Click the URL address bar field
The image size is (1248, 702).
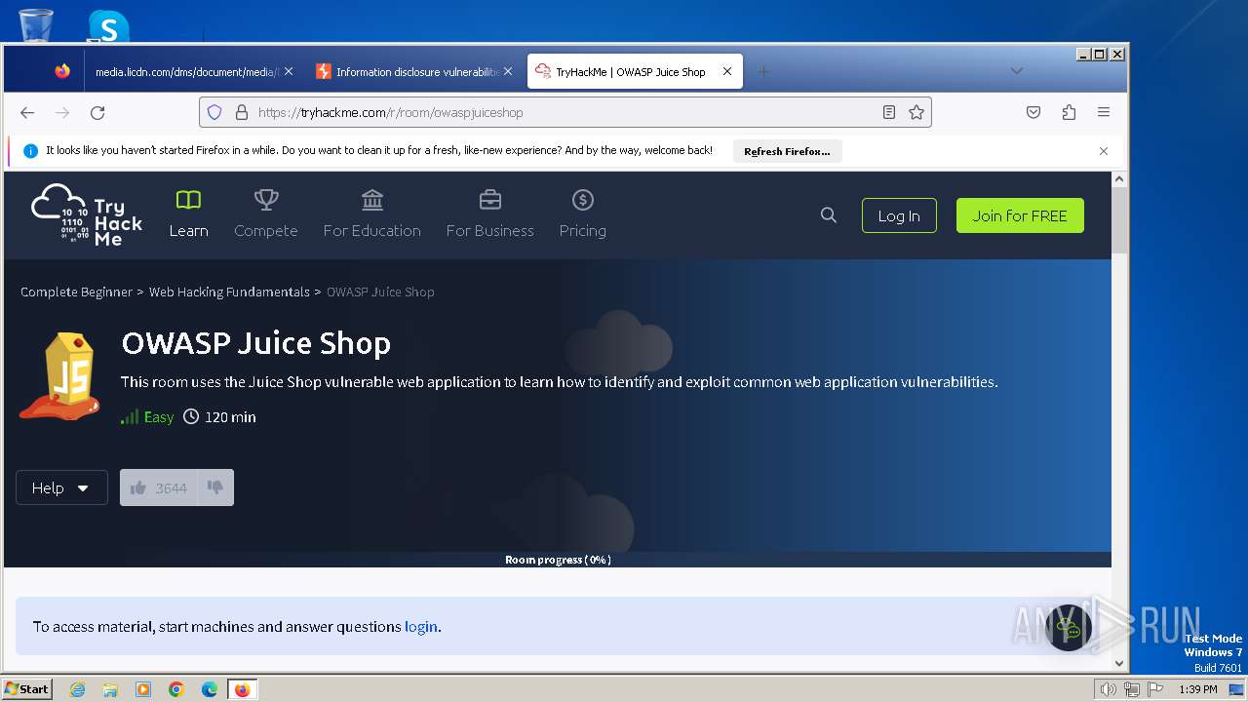565,112
